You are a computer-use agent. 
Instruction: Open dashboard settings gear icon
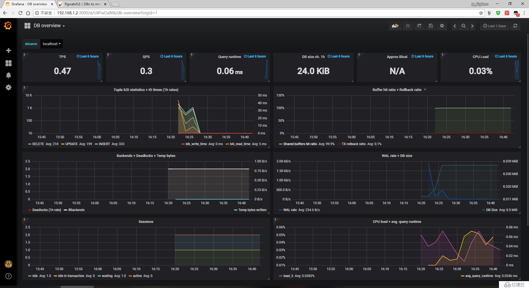click(442, 26)
